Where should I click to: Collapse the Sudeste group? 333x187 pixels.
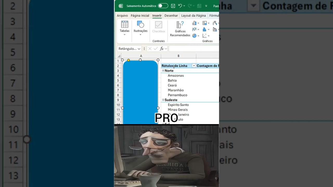[x=163, y=100]
